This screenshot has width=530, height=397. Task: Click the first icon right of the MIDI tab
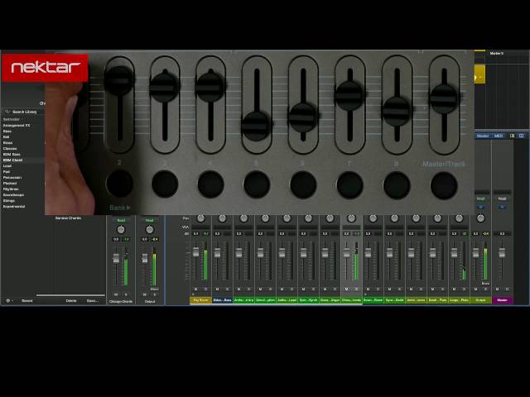[513, 136]
